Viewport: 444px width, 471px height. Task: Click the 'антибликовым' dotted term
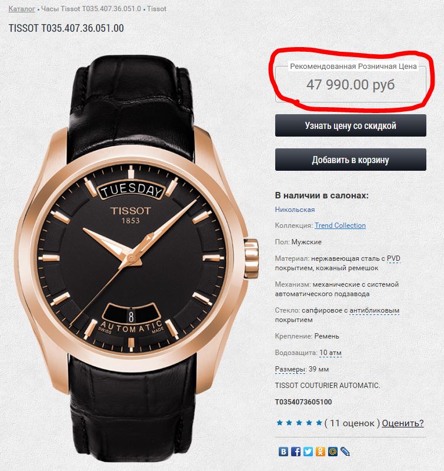(x=375, y=310)
